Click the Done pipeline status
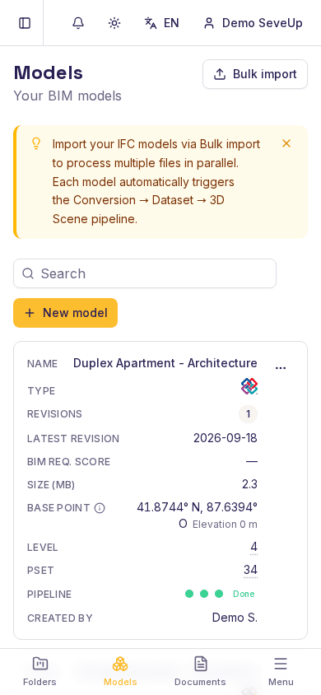 click(244, 594)
